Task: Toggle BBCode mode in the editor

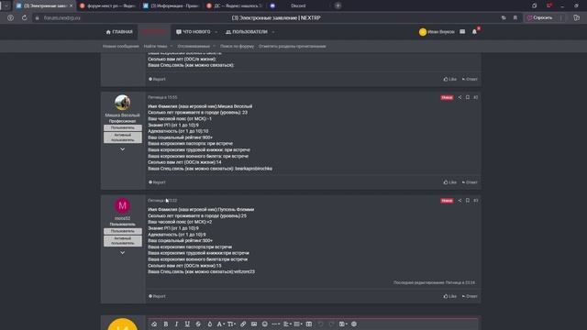Action: pos(354,324)
